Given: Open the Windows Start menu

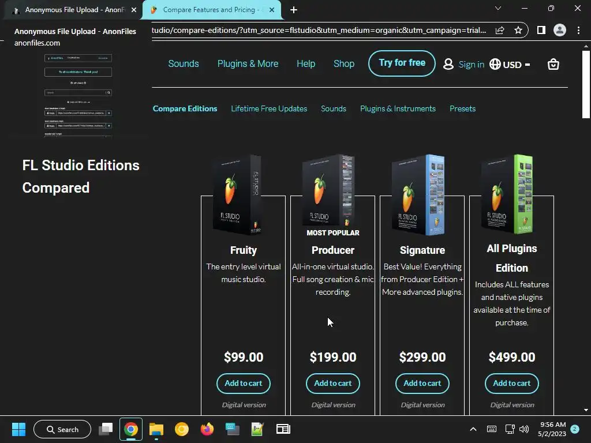Looking at the screenshot, I should [18, 429].
